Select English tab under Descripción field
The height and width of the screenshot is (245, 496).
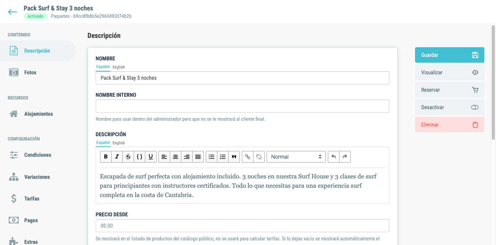tap(119, 143)
